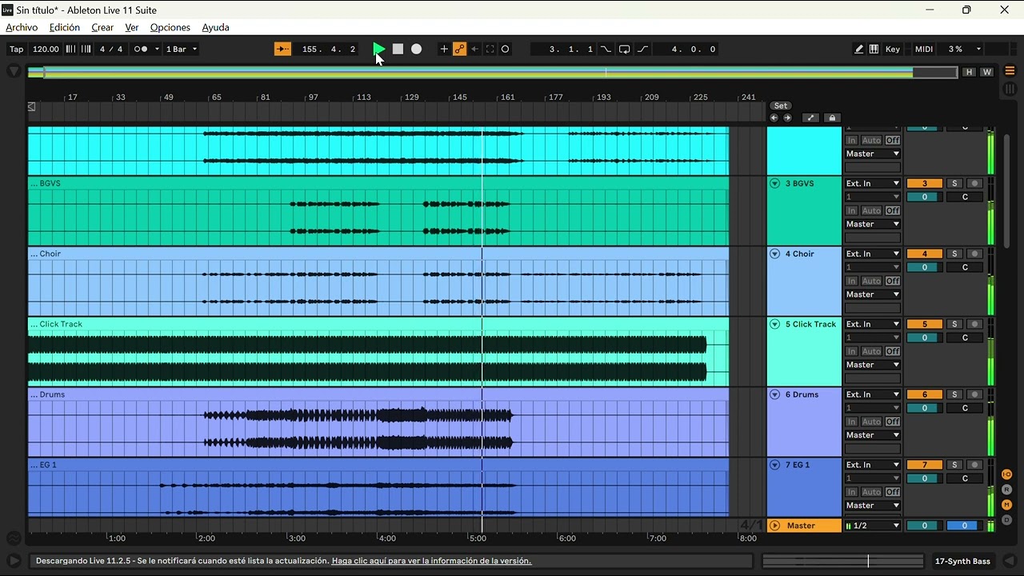Switch to Session View selector icon
Image resolution: width=1024 pixels, height=576 pixels.
pyautogui.click(x=1010, y=90)
